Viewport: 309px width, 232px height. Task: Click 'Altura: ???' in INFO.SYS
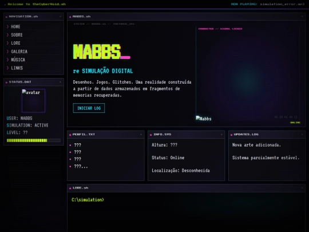[164, 145]
